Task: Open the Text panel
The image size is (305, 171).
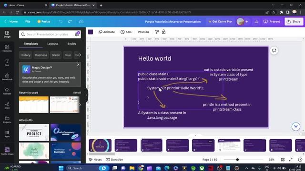Action: (7, 63)
